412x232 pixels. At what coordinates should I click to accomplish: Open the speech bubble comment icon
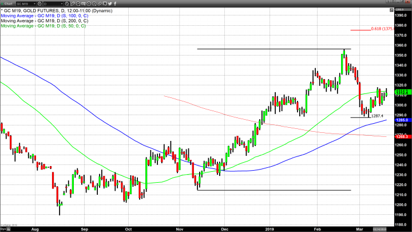[105, 3]
